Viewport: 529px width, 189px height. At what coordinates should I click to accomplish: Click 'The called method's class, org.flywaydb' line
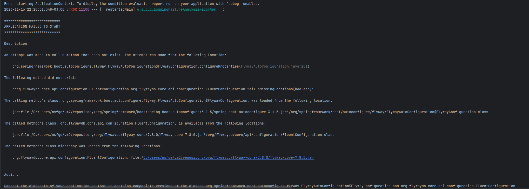[x=135, y=123]
